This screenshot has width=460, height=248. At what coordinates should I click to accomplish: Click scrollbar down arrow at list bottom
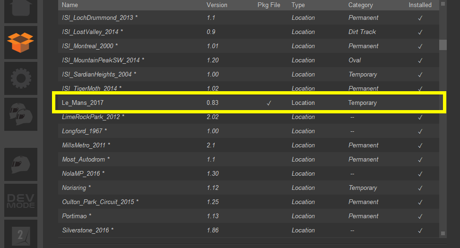click(443, 233)
